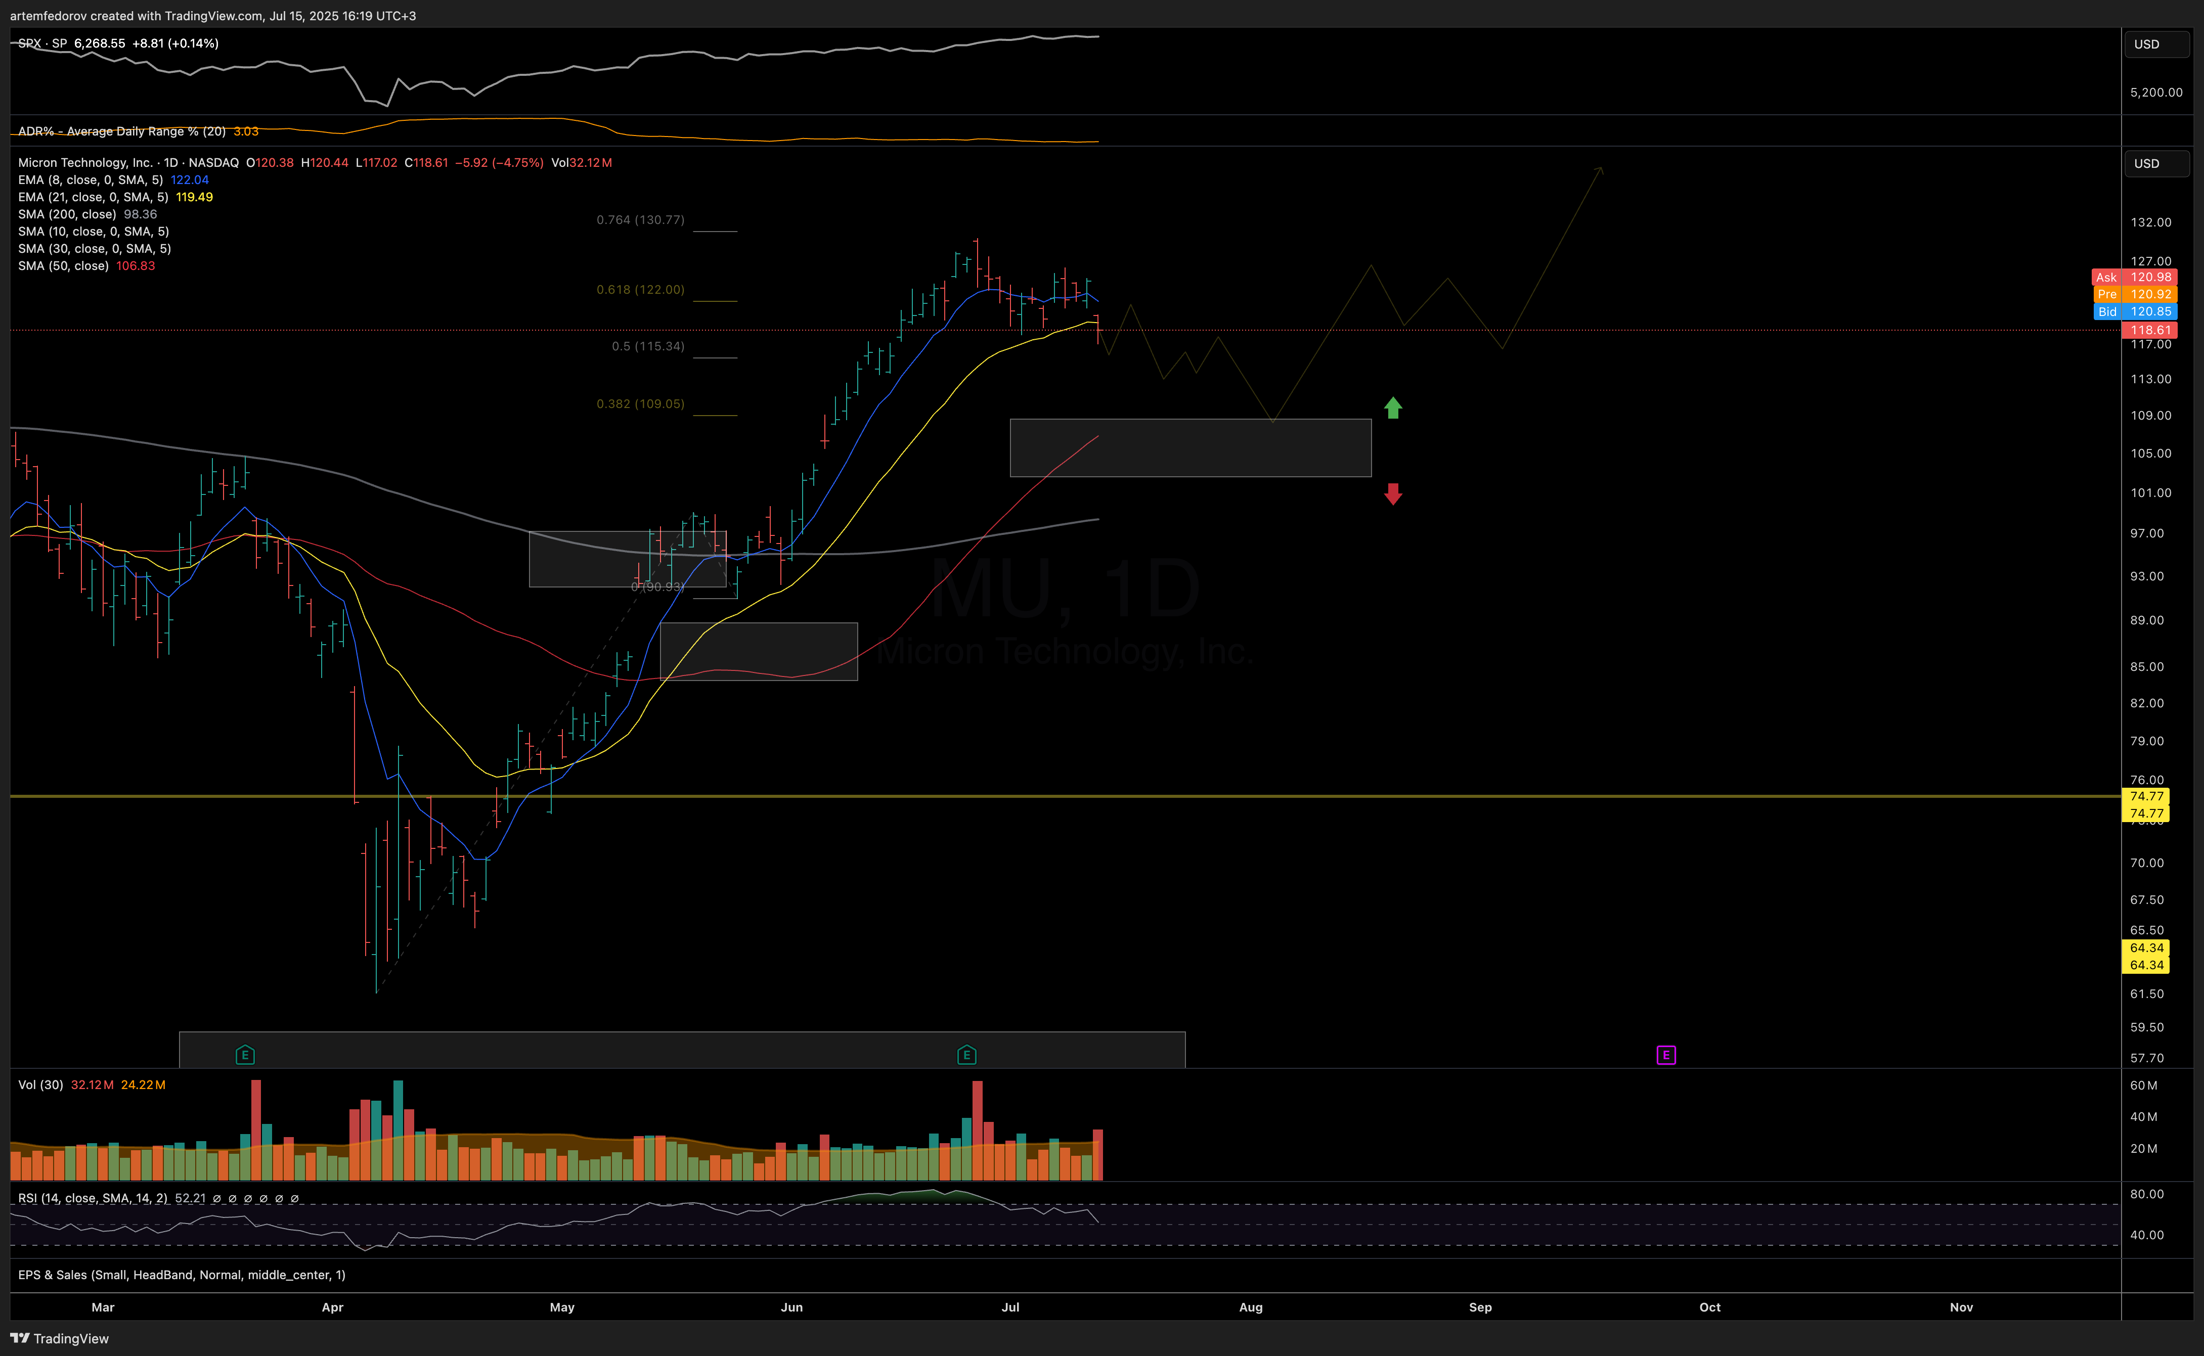Click the Sep label on time axis
Viewport: 2204px width, 1356px height.
point(1481,1306)
